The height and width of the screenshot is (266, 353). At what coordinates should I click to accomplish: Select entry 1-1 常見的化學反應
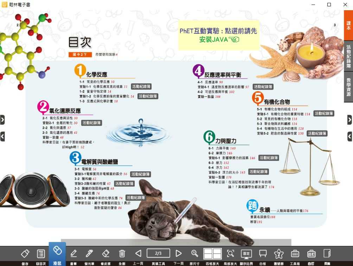point(97,82)
